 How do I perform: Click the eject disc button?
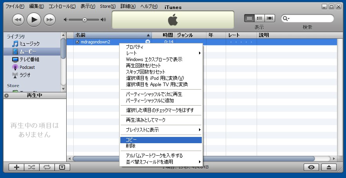point(329,167)
